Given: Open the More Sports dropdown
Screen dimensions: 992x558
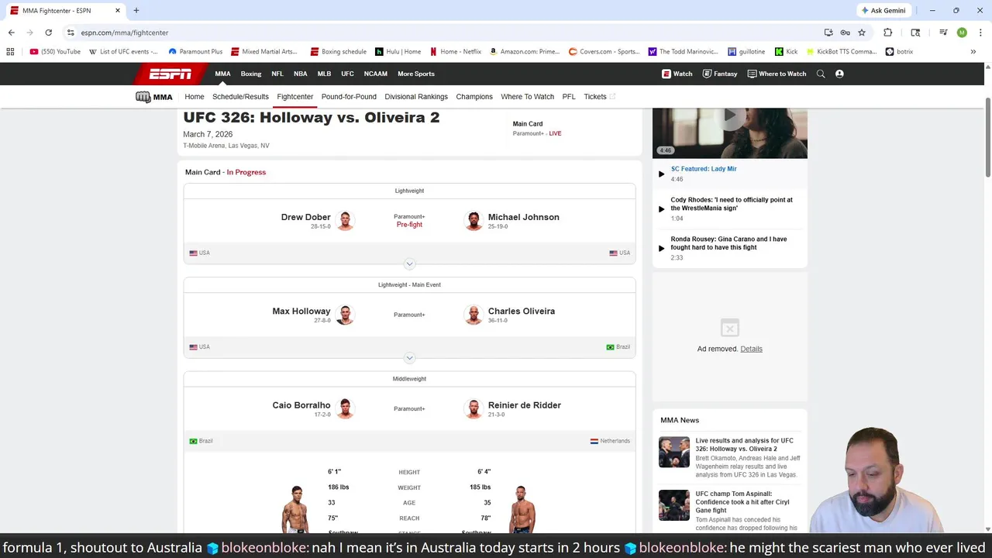Looking at the screenshot, I should (x=416, y=74).
